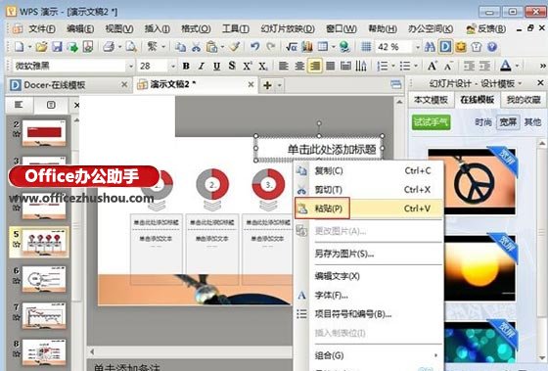Create a new presentation with New icon

[x=19, y=47]
